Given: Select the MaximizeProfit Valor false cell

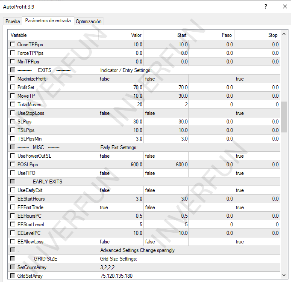Looking at the screenshot, I should tap(121, 79).
